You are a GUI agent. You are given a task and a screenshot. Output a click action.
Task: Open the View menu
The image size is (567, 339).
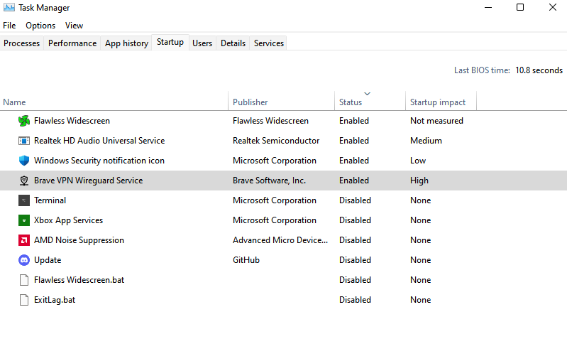[x=74, y=26]
